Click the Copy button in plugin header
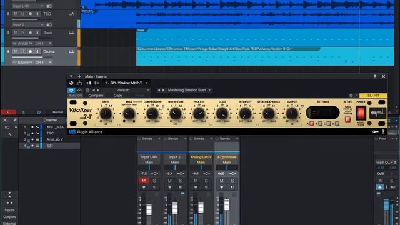Screen dimensions: 400x225 point(118,96)
